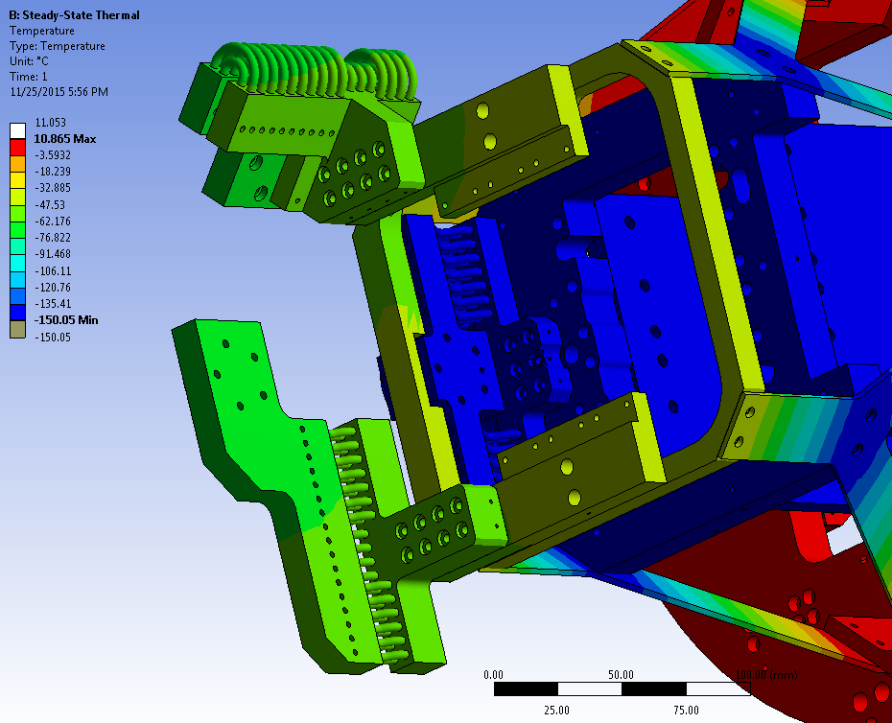This screenshot has width=892, height=723.
Task: Click the -32.885 legend value
Action: [53, 188]
